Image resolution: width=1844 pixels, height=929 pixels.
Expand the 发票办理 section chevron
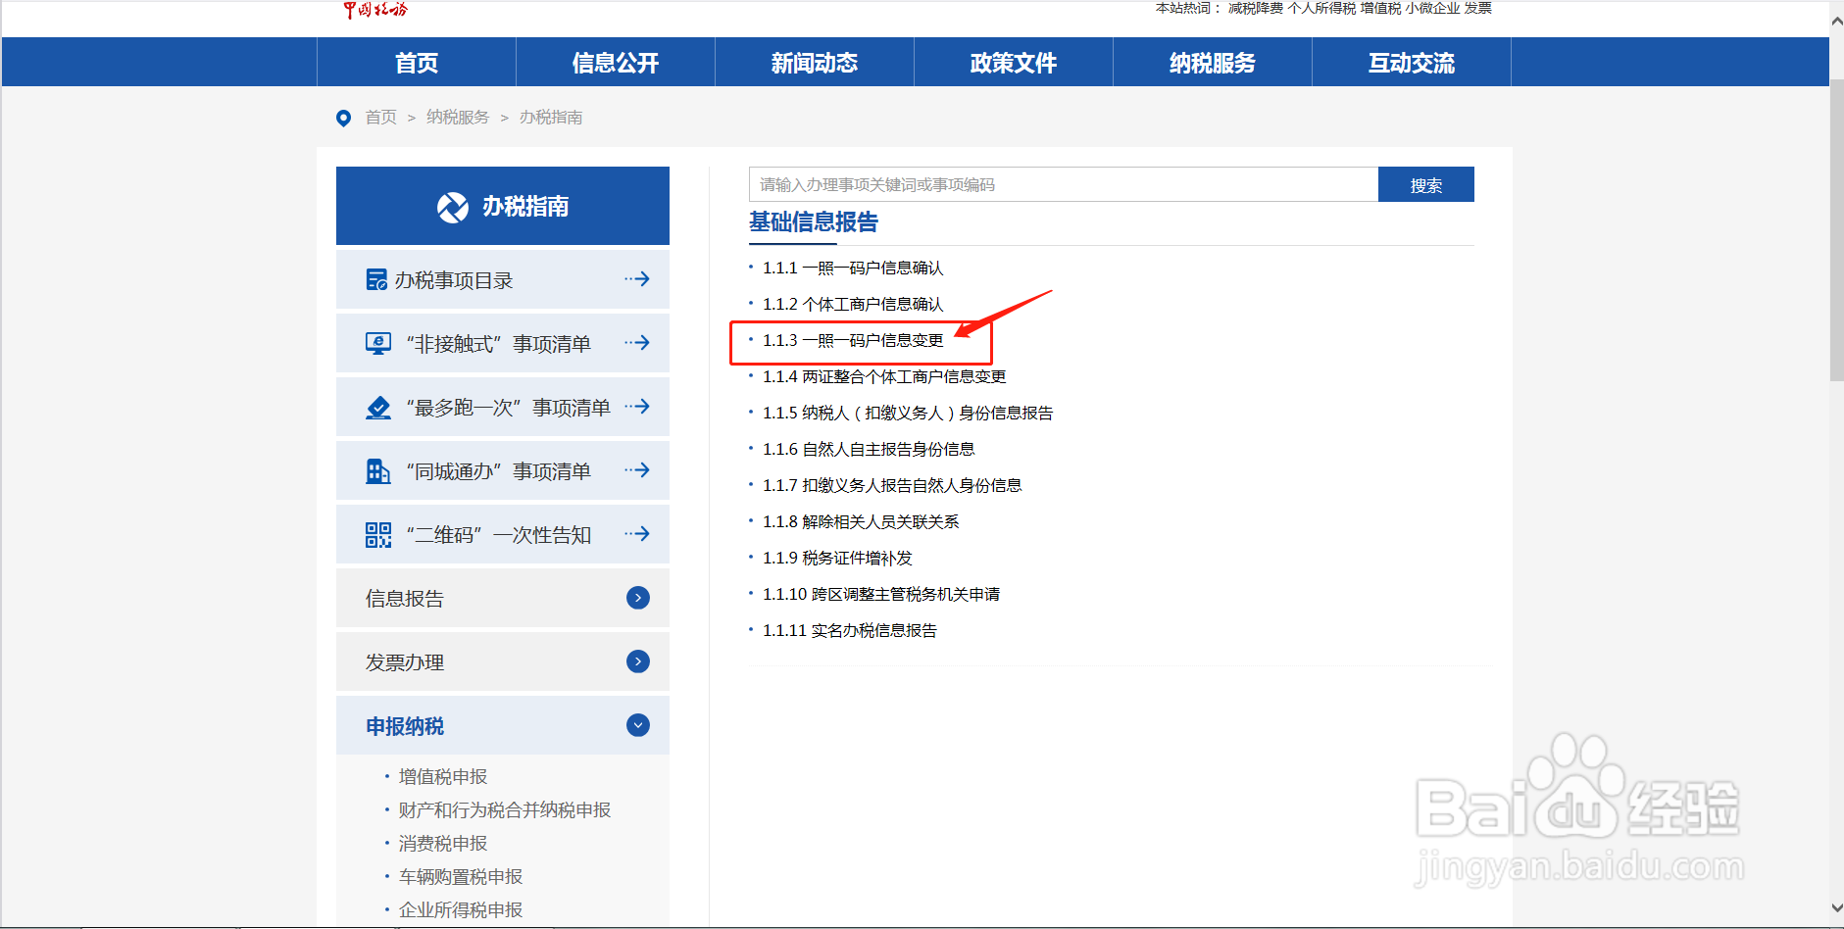pos(638,661)
